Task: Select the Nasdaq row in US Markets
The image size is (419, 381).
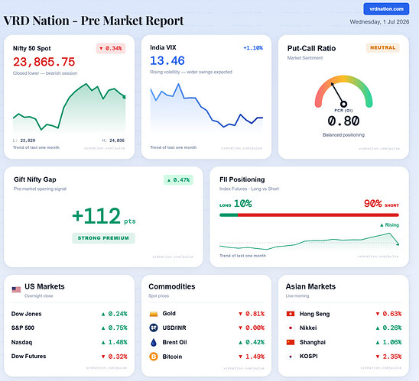Action: pyautogui.click(x=70, y=342)
